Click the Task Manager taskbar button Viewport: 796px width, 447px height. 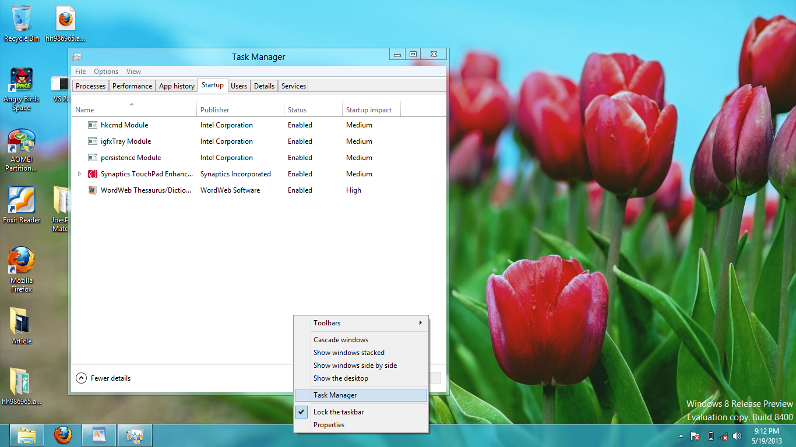click(x=135, y=435)
